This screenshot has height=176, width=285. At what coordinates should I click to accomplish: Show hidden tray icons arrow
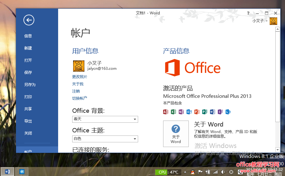click(185, 172)
